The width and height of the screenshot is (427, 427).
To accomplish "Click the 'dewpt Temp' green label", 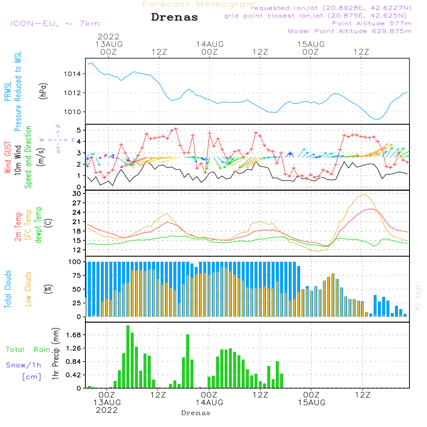I will (x=38, y=225).
